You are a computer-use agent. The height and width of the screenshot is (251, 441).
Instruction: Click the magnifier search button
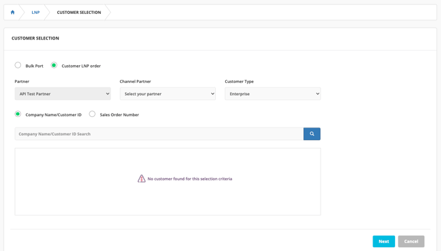click(311, 134)
